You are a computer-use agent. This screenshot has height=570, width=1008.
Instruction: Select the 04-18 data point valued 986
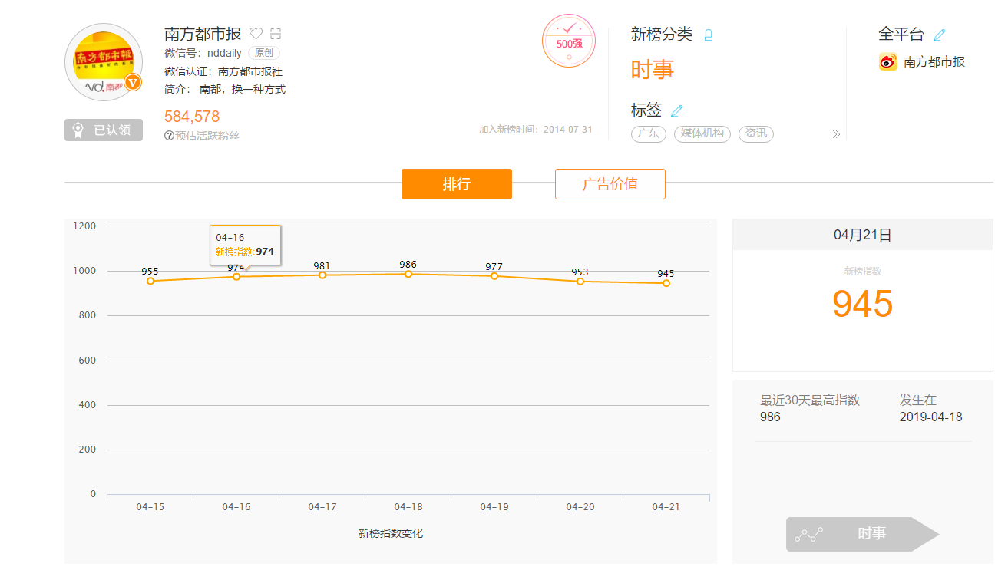click(408, 274)
